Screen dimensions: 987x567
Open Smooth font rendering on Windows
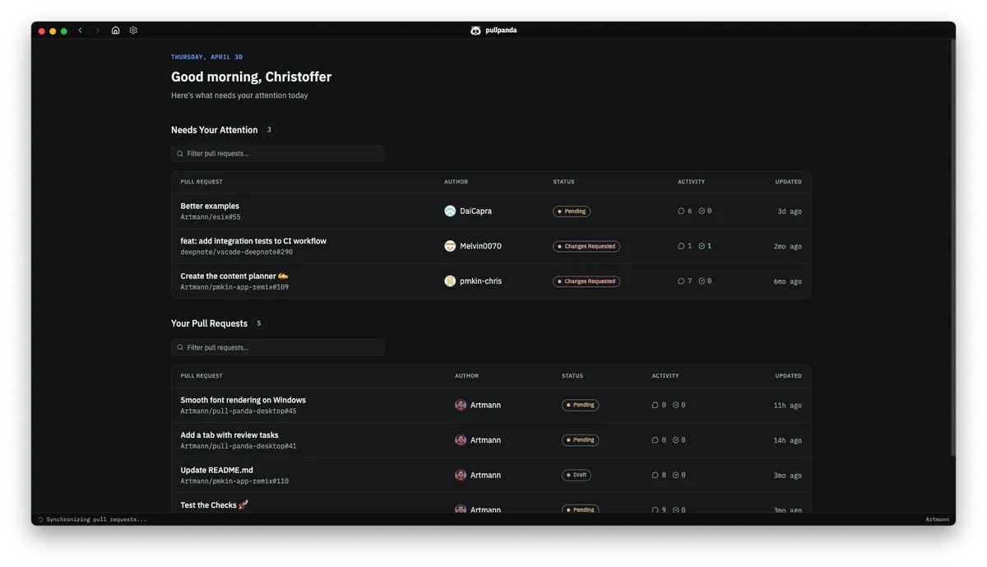click(243, 400)
